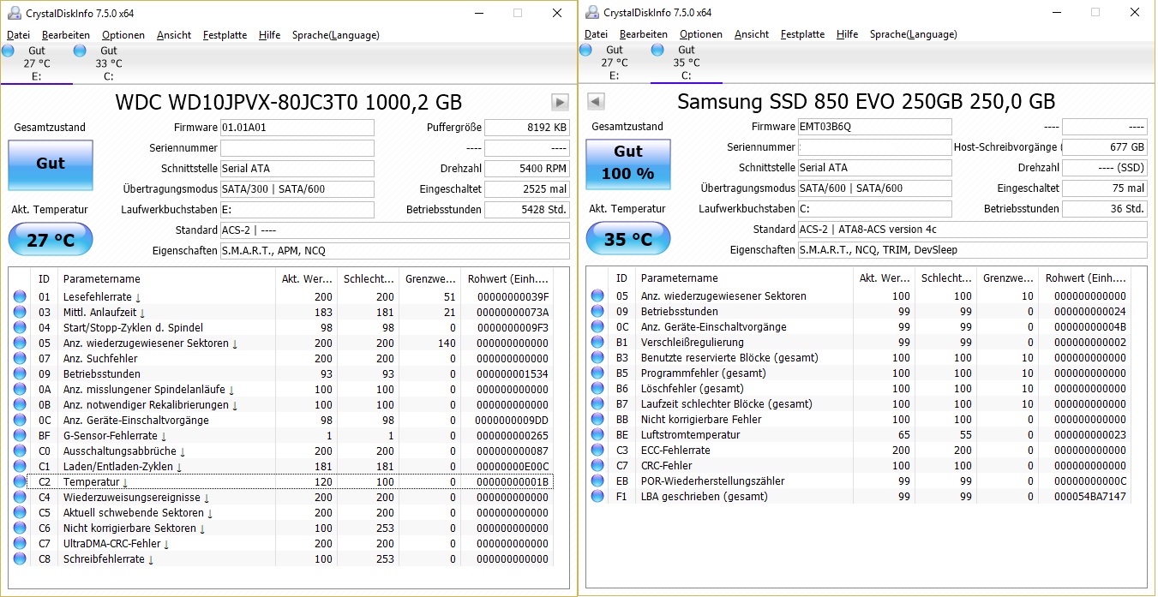Click raw value 000054BA7147
This screenshot has width=1158, height=597.
click(x=1089, y=497)
